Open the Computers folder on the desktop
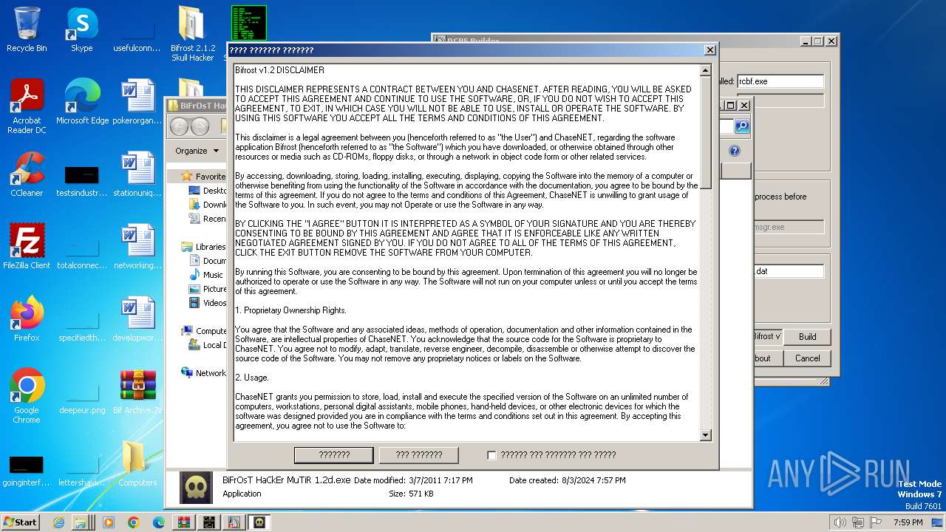Image resolution: width=946 pixels, height=532 pixels. coord(137,464)
